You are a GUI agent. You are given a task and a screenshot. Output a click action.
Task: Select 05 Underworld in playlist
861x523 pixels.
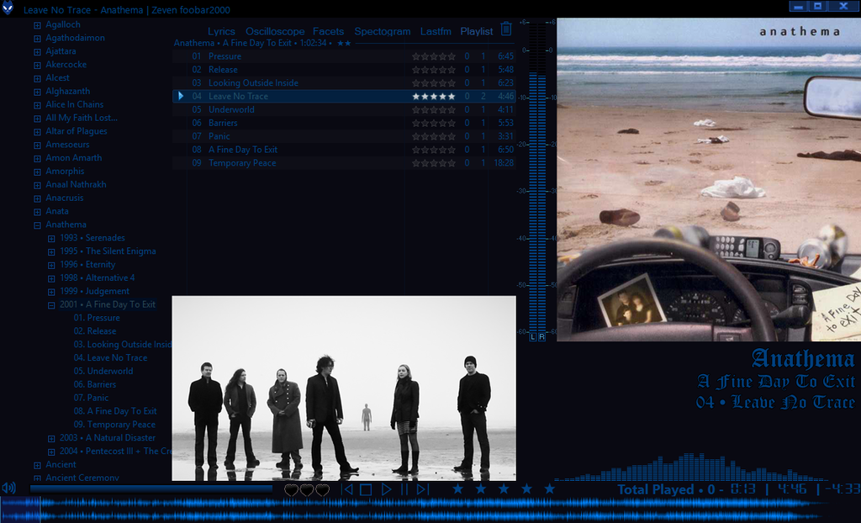click(344, 109)
